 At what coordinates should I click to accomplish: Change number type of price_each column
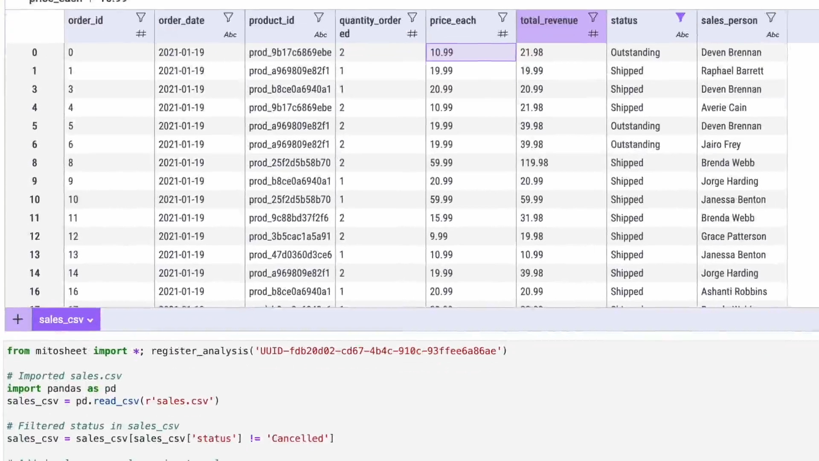[x=502, y=34]
